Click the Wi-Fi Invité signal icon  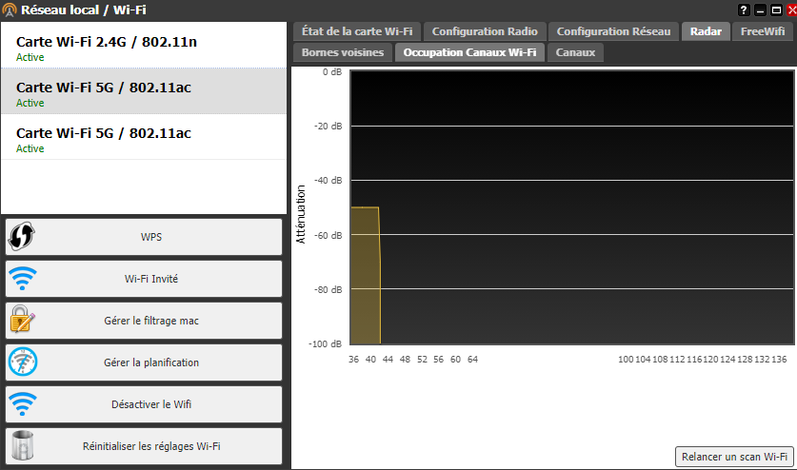[x=22, y=279]
